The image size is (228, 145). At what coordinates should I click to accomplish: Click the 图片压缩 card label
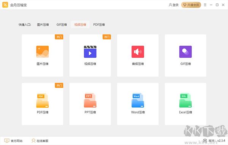point(43,64)
